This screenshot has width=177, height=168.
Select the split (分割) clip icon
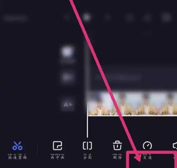coord(87,146)
